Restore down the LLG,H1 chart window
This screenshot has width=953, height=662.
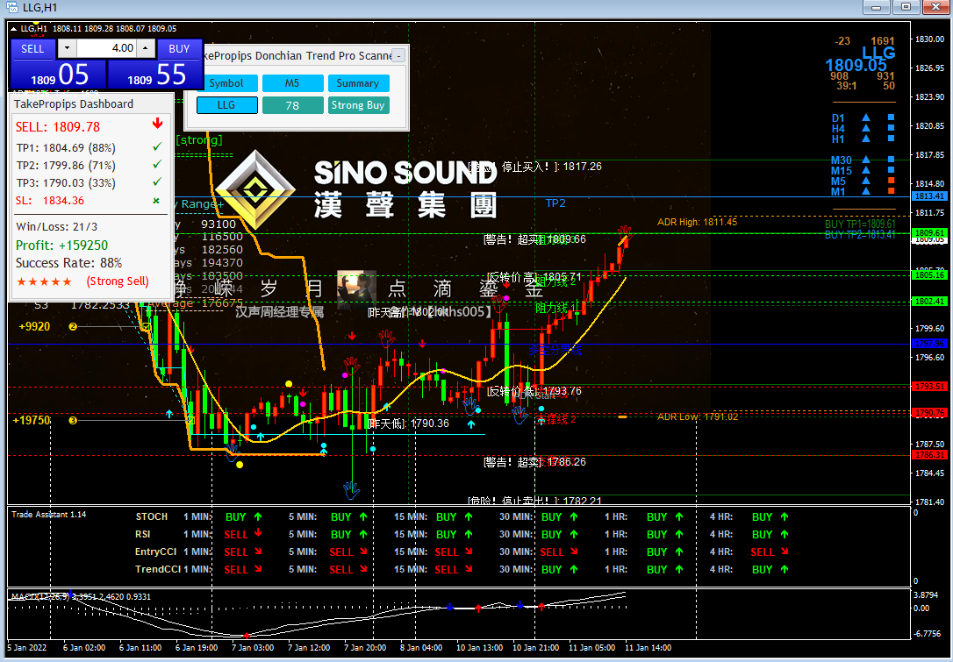point(906,7)
